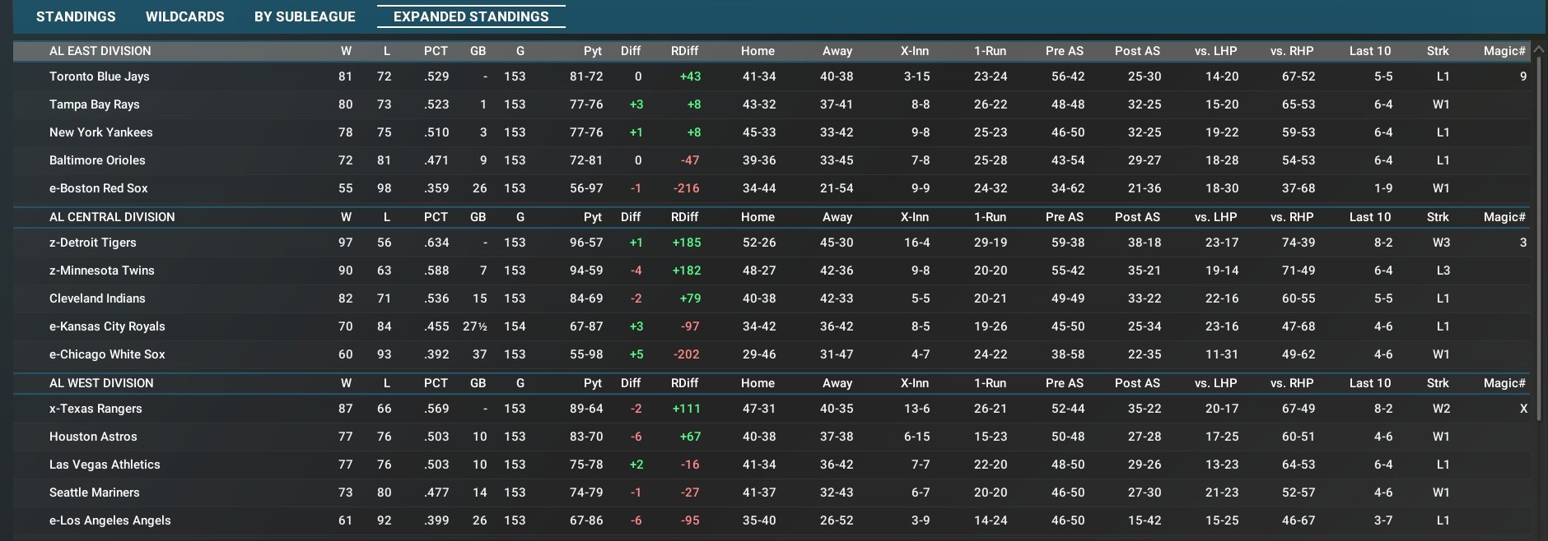The width and height of the screenshot is (1548, 541).
Task: Select the Minnesota Twins row
Action: pyautogui.click(x=102, y=270)
